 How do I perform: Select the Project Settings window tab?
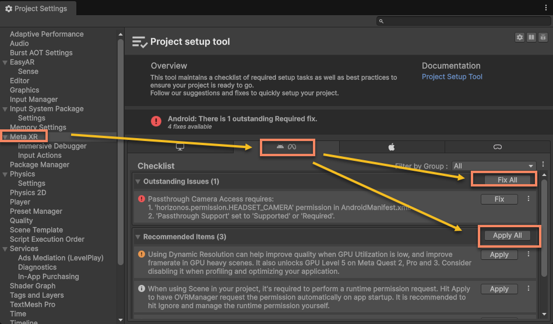37,9
